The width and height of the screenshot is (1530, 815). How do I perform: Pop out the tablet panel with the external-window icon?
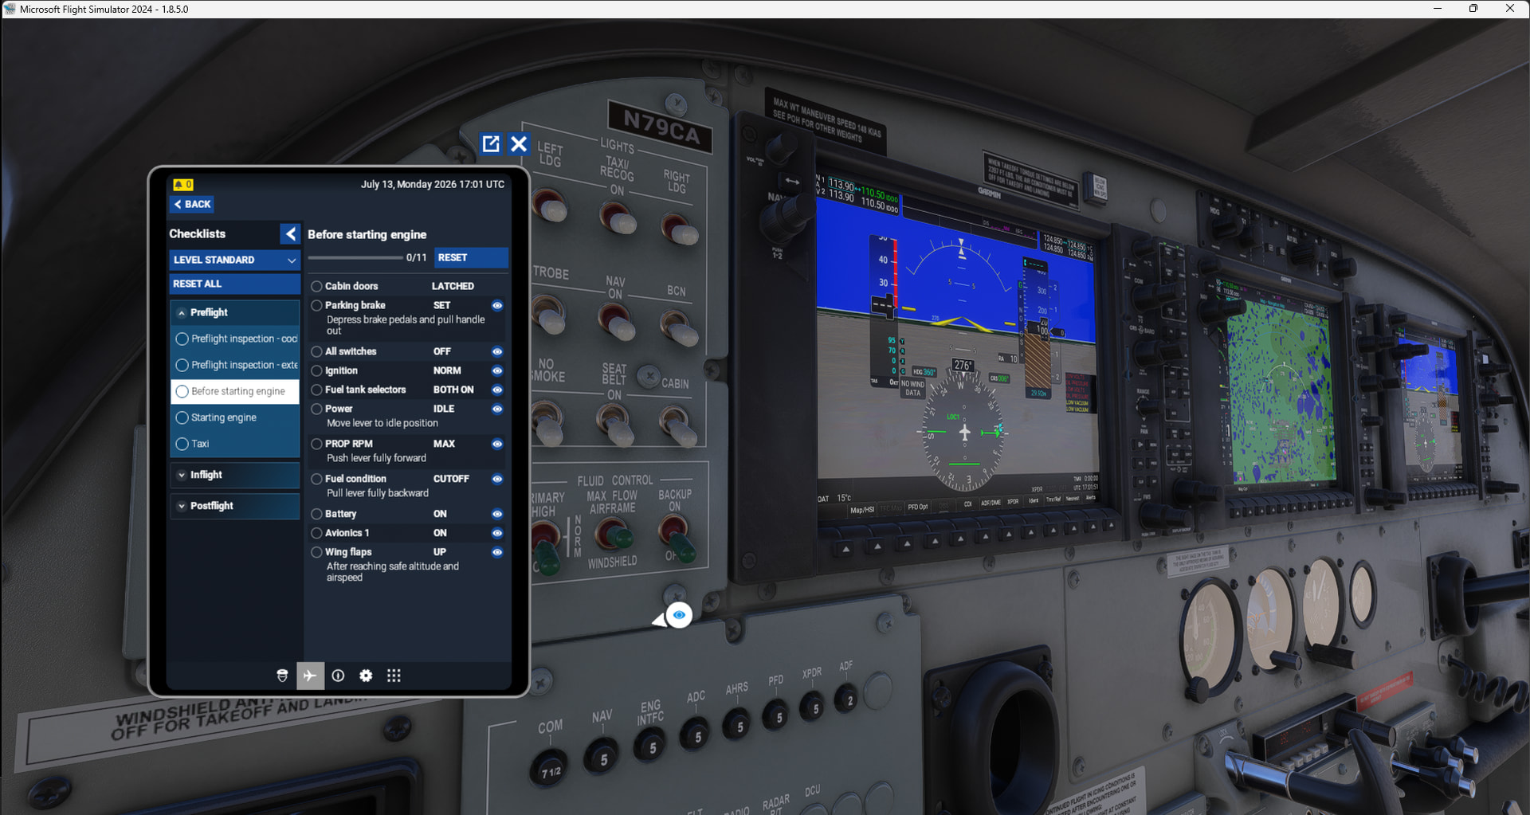click(491, 143)
